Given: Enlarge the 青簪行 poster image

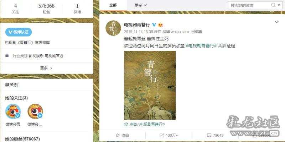Looking at the screenshot, I should (x=150, y=85).
